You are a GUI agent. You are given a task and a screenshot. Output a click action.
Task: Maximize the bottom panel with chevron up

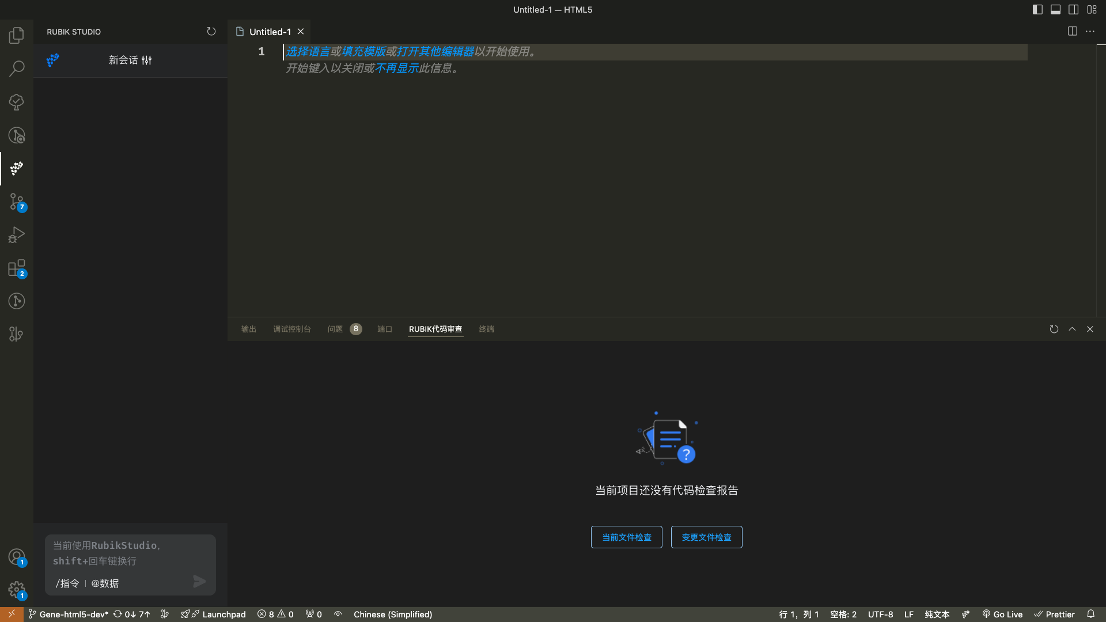pyautogui.click(x=1072, y=329)
